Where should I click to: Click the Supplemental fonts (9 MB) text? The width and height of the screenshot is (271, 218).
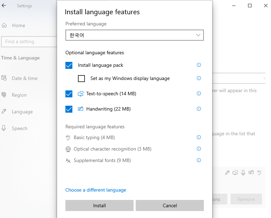click(x=102, y=161)
